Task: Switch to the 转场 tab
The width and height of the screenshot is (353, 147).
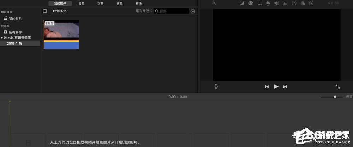Action: [138, 3]
